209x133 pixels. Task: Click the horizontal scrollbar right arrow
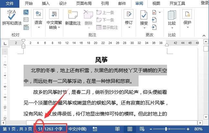click(200, 123)
